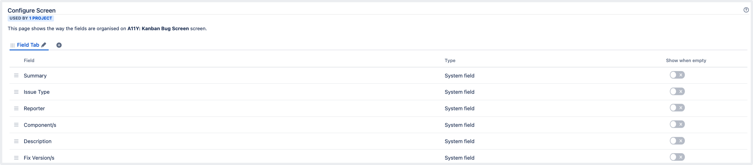The height and width of the screenshot is (165, 753).
Task: Click System field in the Component/s row
Action: pyautogui.click(x=459, y=125)
